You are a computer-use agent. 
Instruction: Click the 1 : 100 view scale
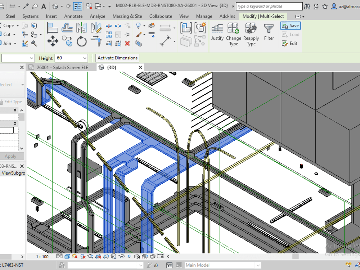click(x=42, y=256)
